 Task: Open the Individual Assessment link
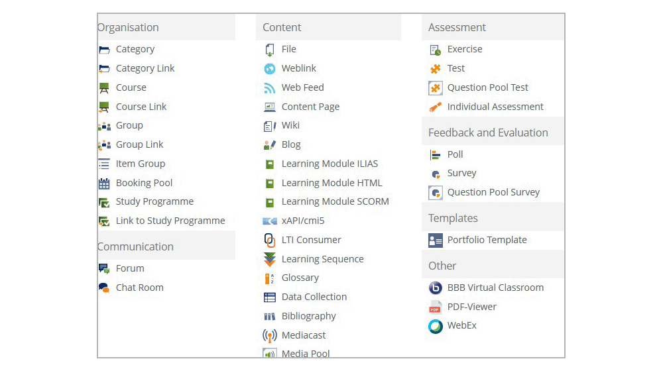(x=495, y=107)
